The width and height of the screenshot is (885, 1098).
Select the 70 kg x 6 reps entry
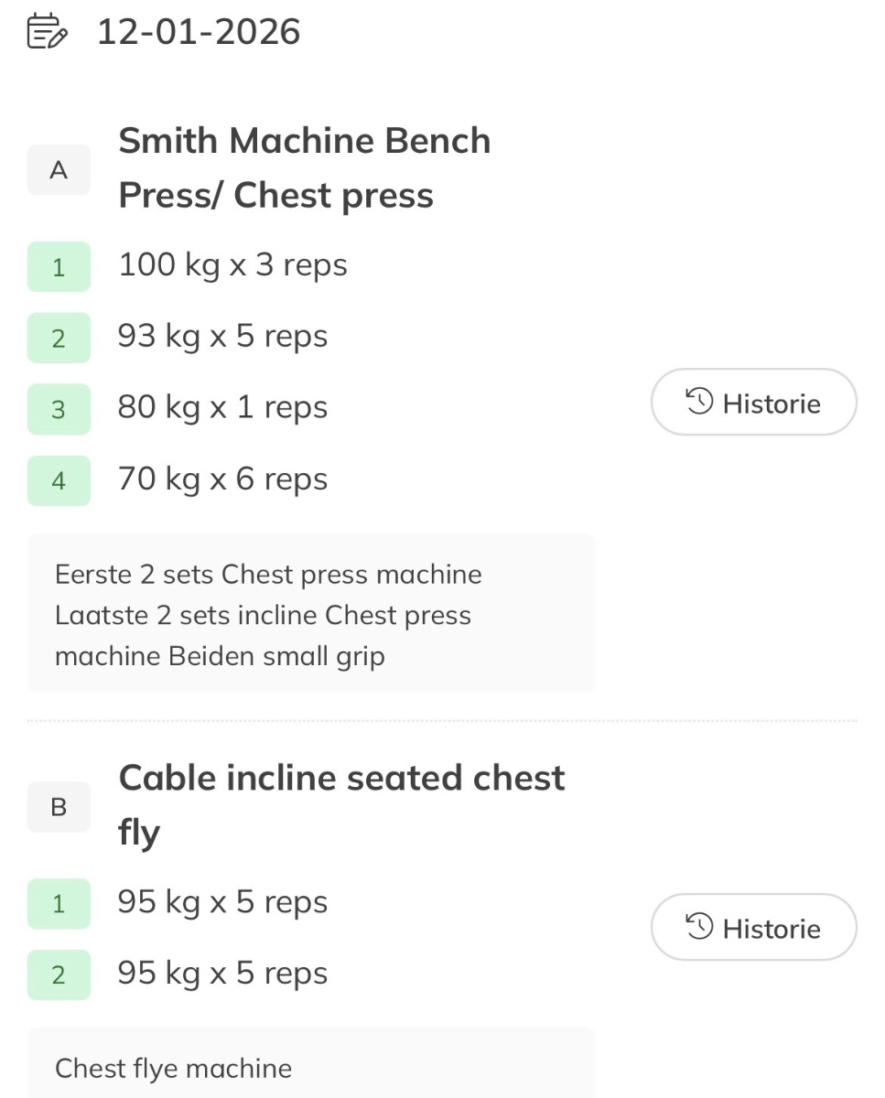point(222,479)
